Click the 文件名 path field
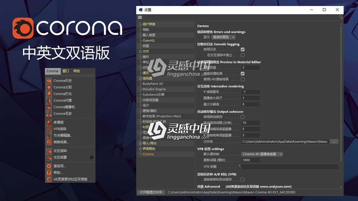The height and width of the screenshot is (201, 358). click(x=285, y=142)
